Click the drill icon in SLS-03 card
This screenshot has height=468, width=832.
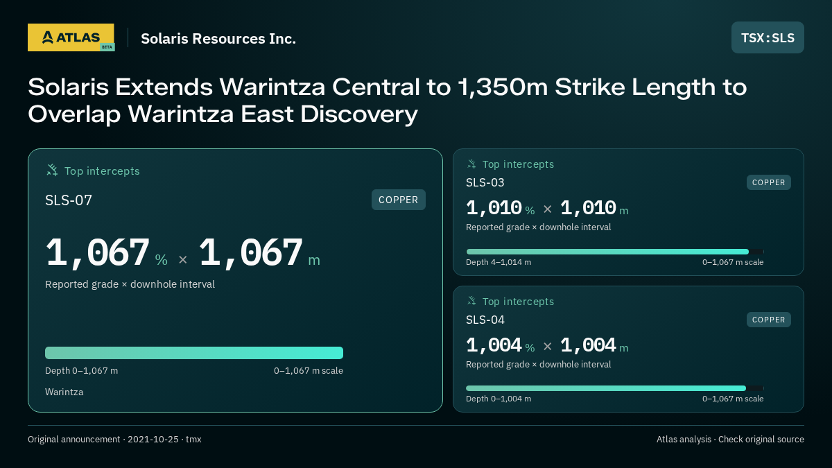(x=471, y=164)
